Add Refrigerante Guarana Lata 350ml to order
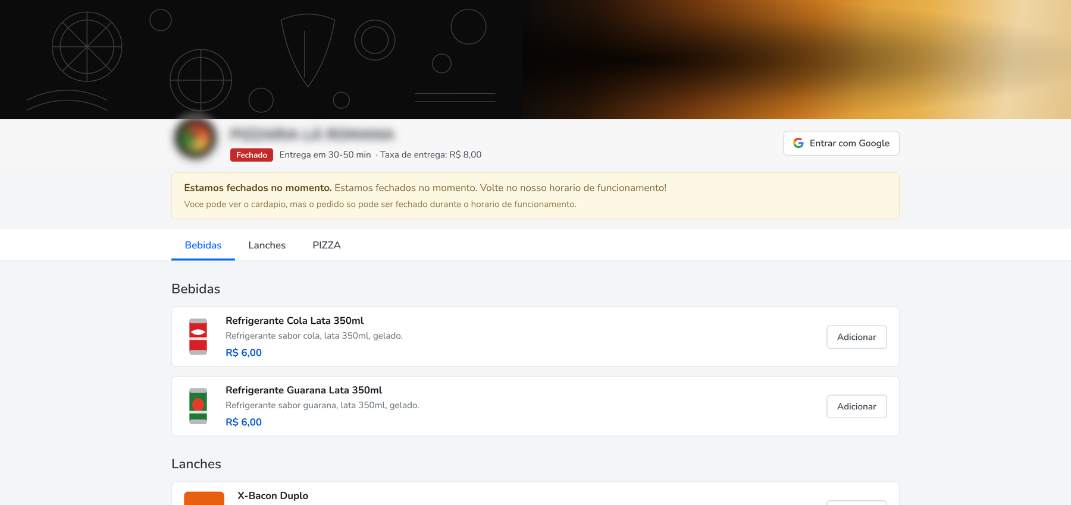The width and height of the screenshot is (1071, 505). click(x=856, y=406)
